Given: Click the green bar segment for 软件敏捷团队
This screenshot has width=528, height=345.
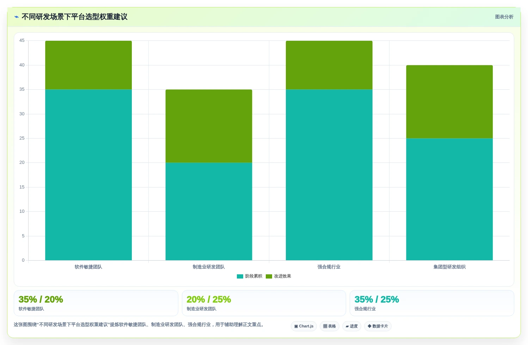Looking at the screenshot, I should point(88,65).
